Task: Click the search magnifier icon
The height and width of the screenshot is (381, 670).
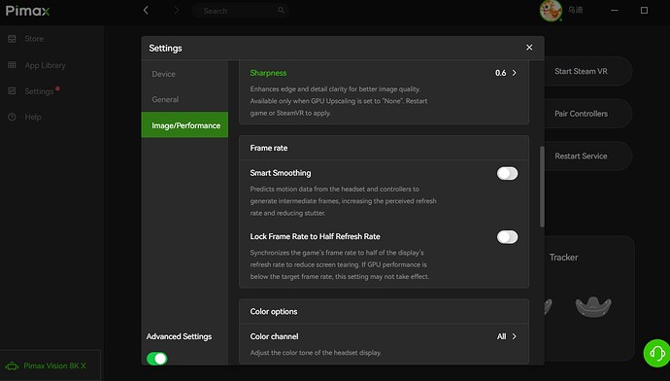Action: pos(281,11)
